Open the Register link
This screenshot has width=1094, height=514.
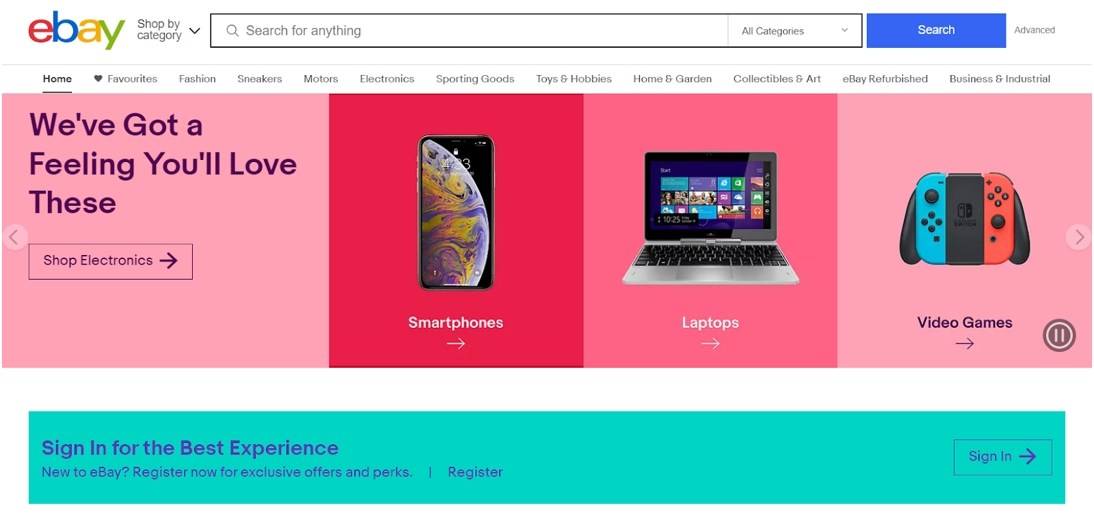click(x=475, y=472)
